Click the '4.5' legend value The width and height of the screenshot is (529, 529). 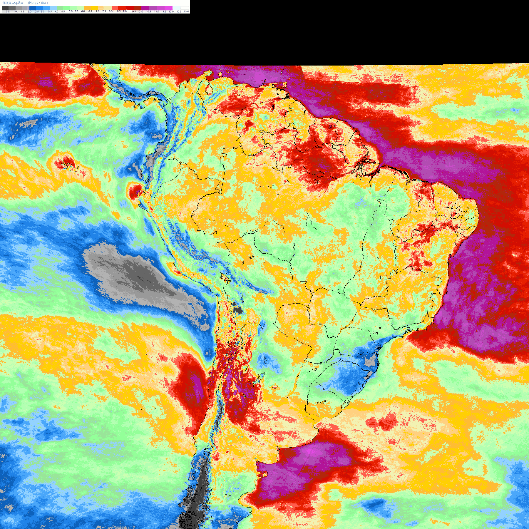click(x=63, y=11)
